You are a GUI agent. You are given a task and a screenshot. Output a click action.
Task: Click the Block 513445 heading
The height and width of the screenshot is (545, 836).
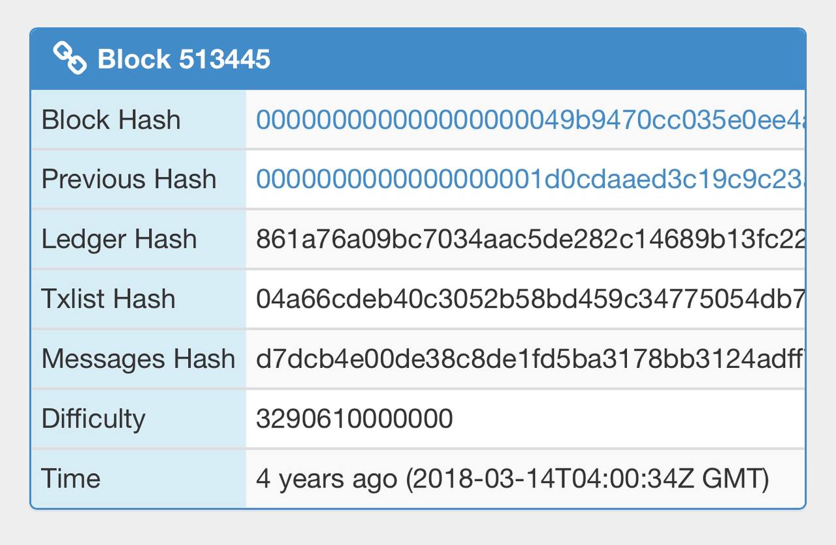click(x=184, y=59)
